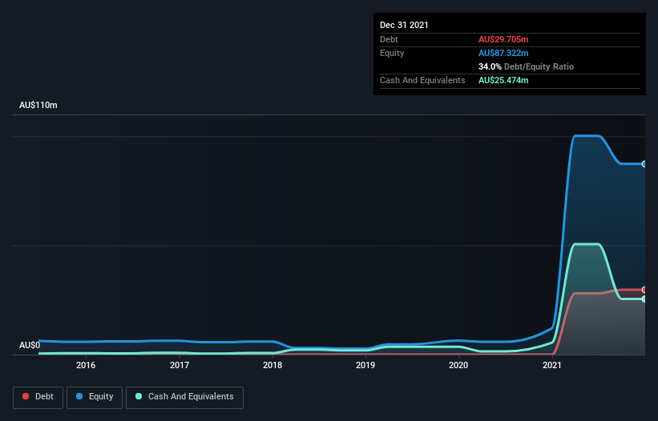Select the Debt end-point marker on chart

tap(644, 290)
